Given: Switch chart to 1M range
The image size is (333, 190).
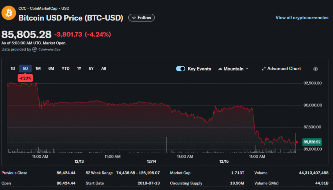Looking at the screenshot, I should [38, 68].
